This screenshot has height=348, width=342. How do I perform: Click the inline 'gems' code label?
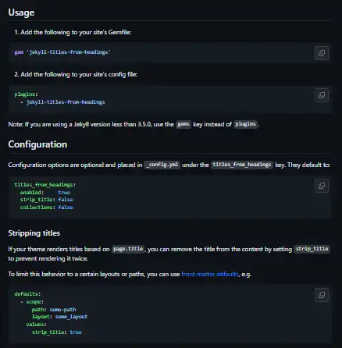click(x=183, y=124)
